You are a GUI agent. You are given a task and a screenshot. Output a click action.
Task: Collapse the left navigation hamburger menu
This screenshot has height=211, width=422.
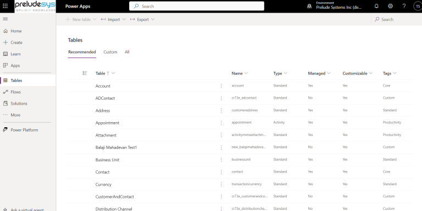point(5,19)
